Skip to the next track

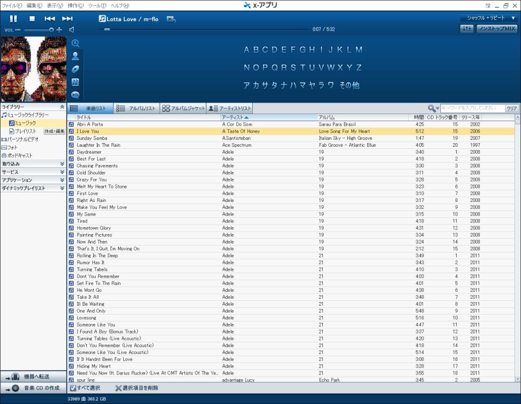(67, 19)
